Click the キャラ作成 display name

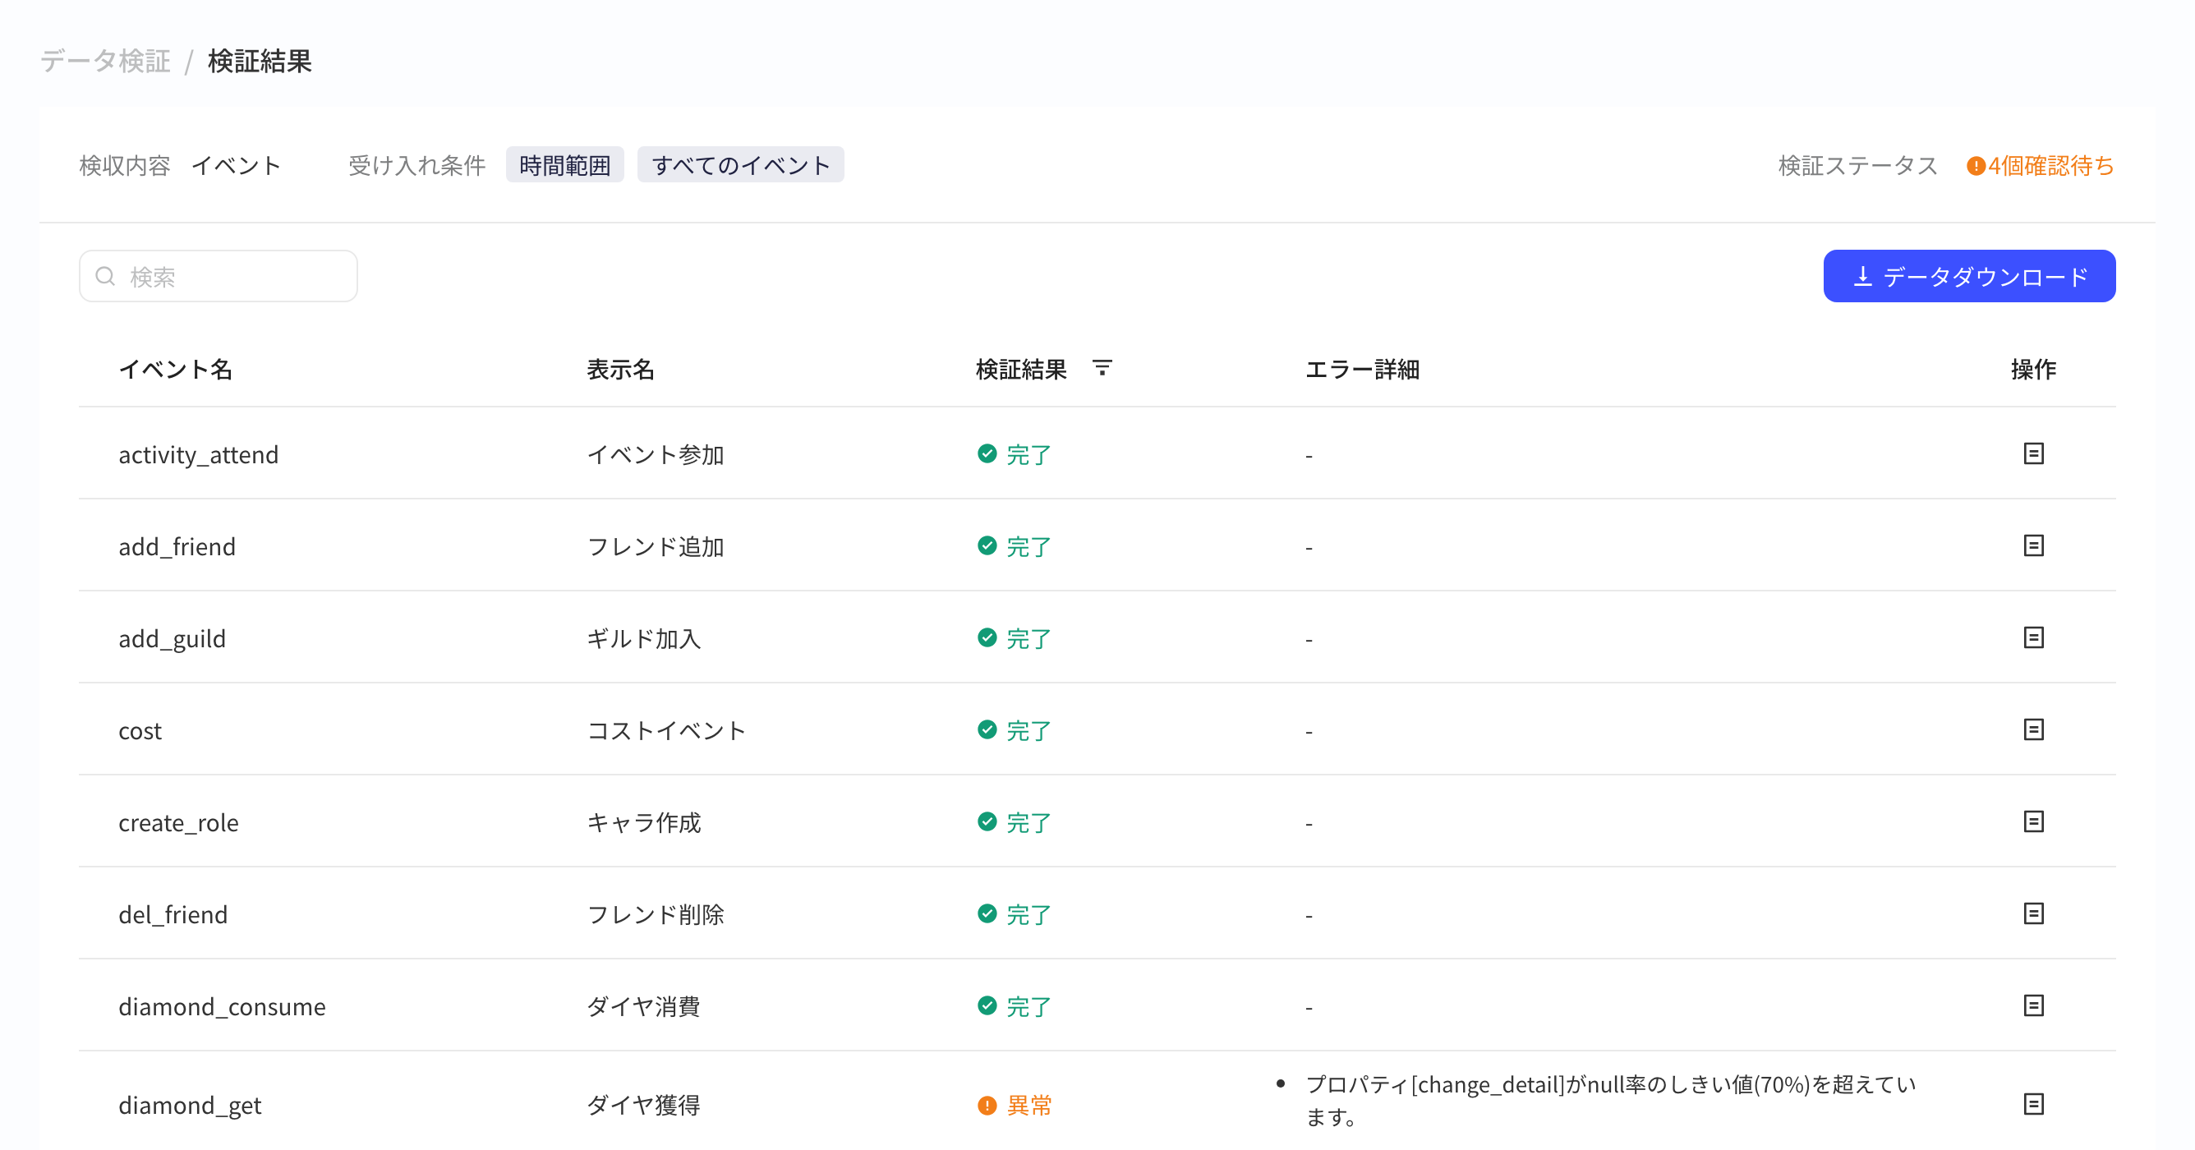643,822
